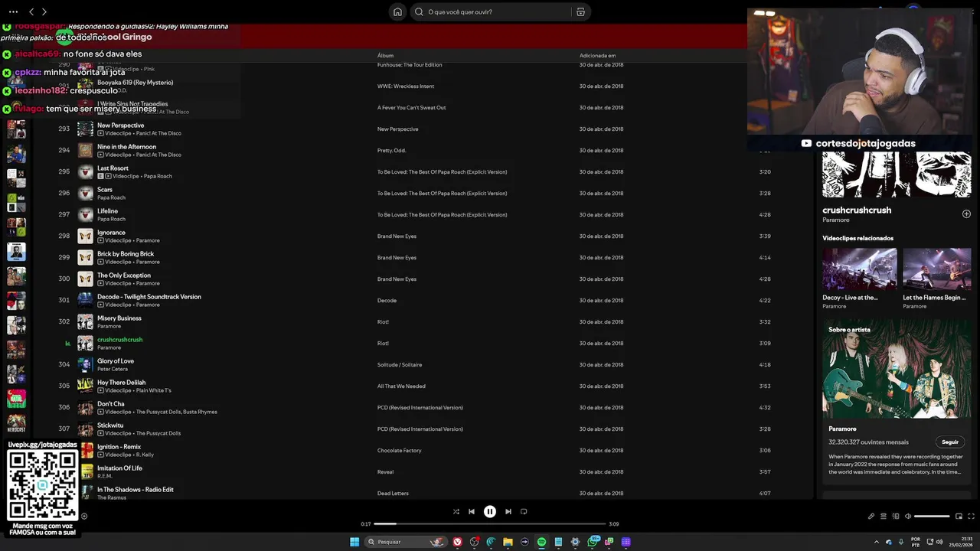Open Plain White T's artist link

coord(153,390)
